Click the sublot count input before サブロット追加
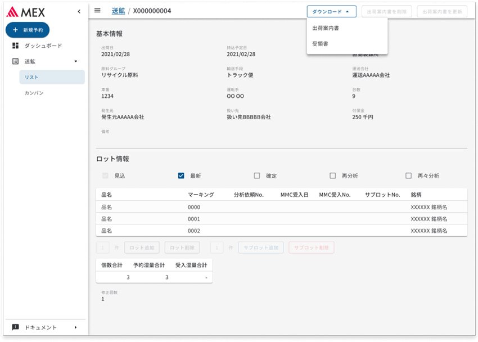 point(217,247)
